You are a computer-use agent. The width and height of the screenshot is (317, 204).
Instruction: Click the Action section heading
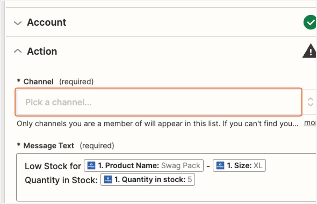[42, 51]
